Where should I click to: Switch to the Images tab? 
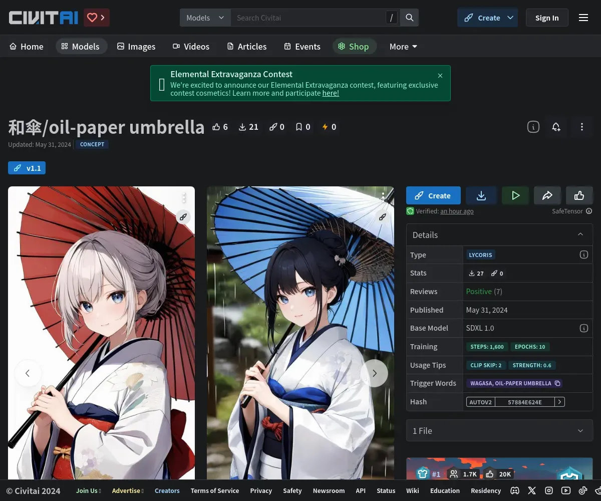tap(136, 47)
